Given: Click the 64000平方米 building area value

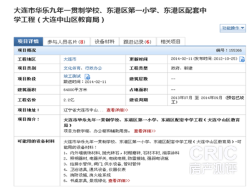Looking at the screenshot, I should click(75, 90).
